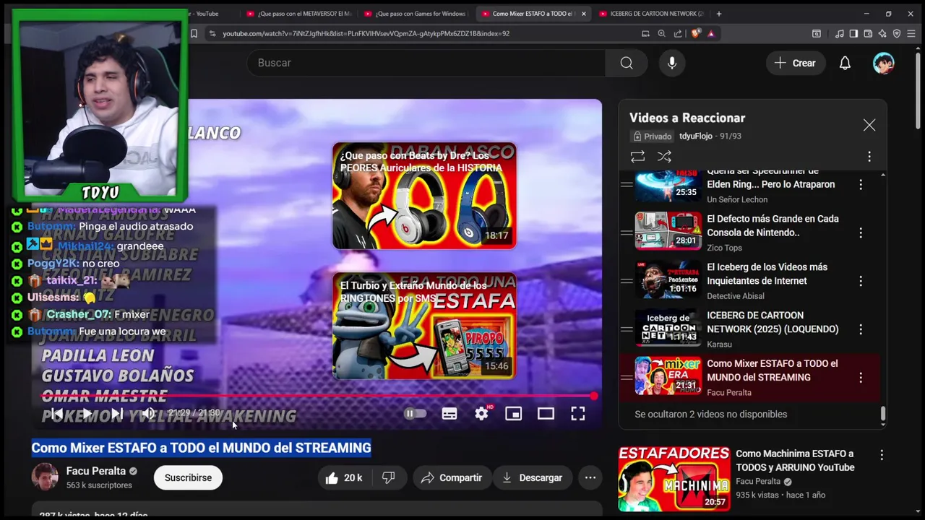Switch to theater mode
Image resolution: width=925 pixels, height=520 pixels.
click(546, 414)
